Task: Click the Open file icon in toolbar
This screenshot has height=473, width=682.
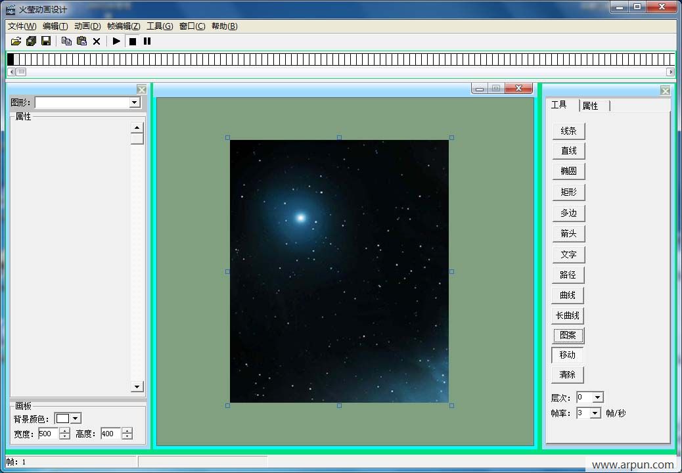Action: point(16,41)
